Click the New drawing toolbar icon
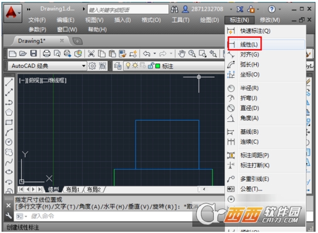This screenshot has width=318, height=233. pos(13,54)
